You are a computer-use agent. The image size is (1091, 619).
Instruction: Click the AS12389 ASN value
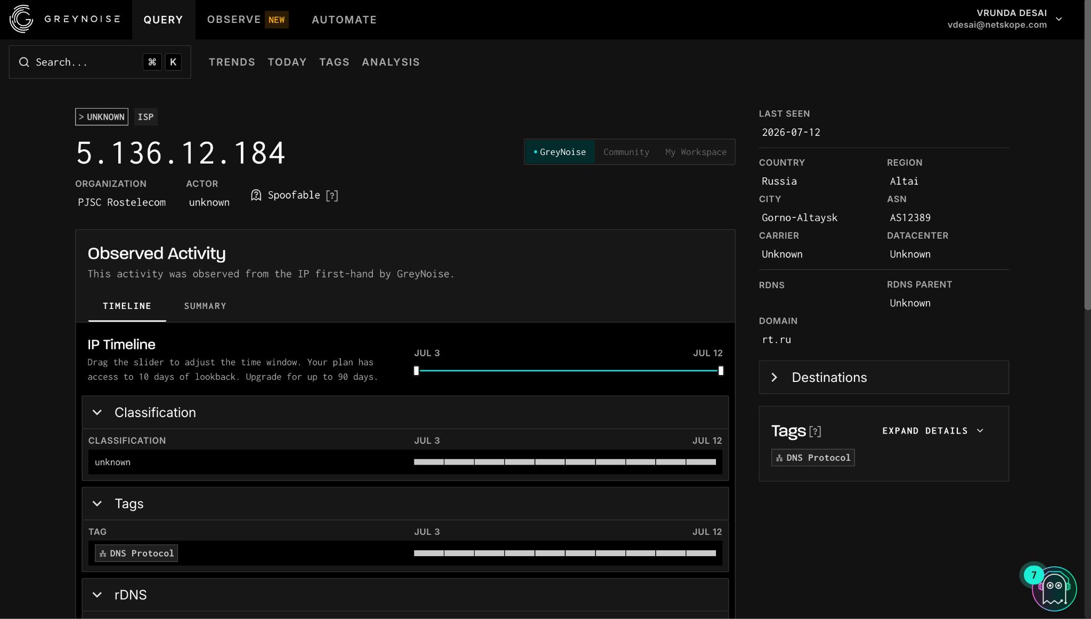(910, 218)
